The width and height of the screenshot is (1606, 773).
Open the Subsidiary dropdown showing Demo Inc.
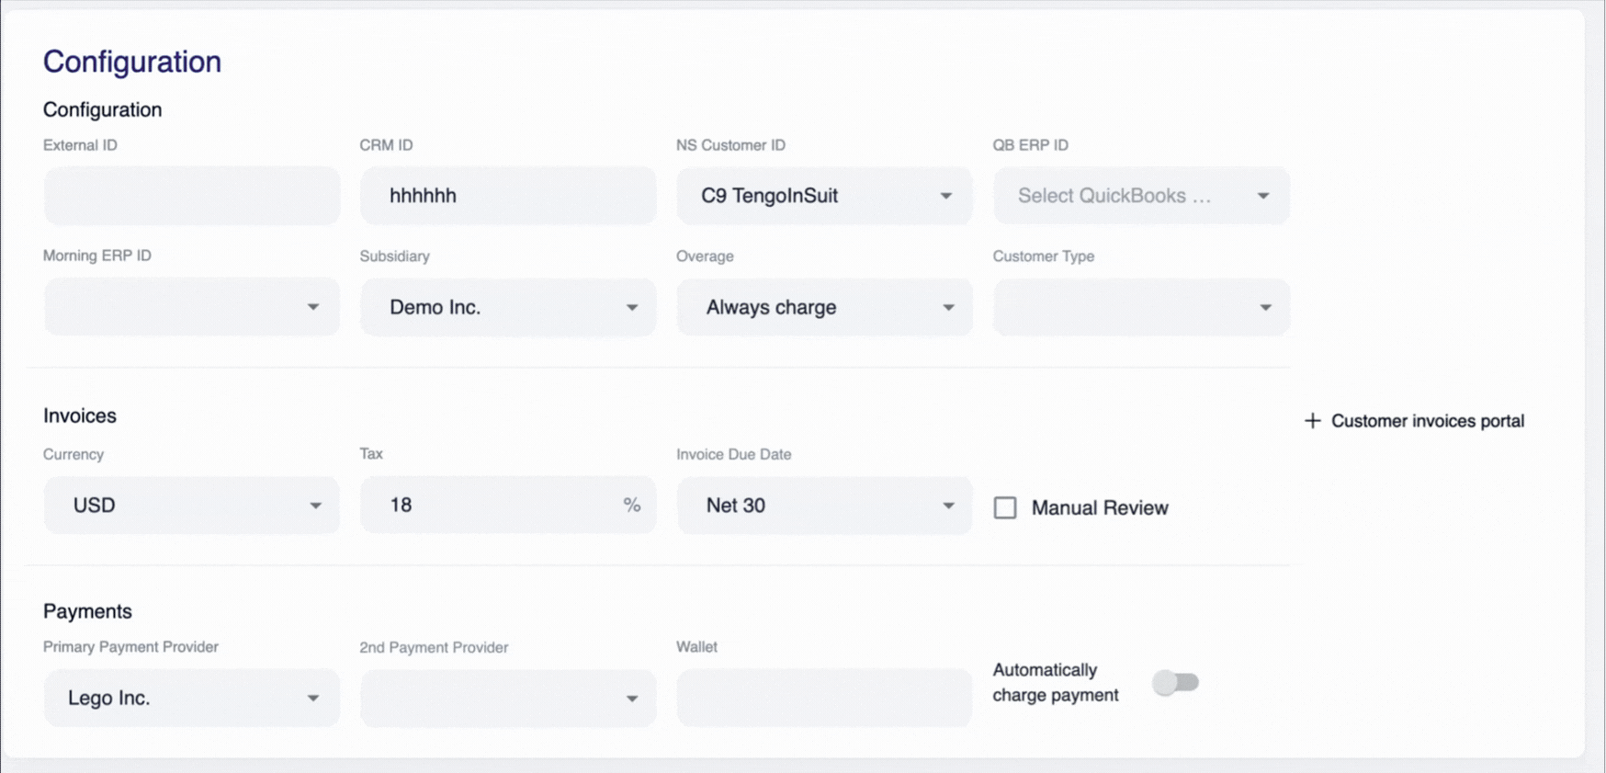click(508, 307)
